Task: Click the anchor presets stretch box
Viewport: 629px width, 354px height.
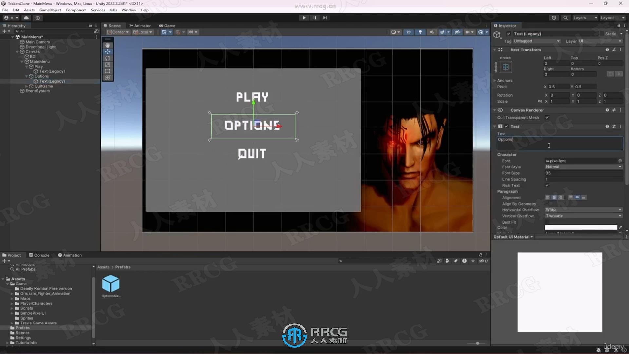Action: point(505,67)
